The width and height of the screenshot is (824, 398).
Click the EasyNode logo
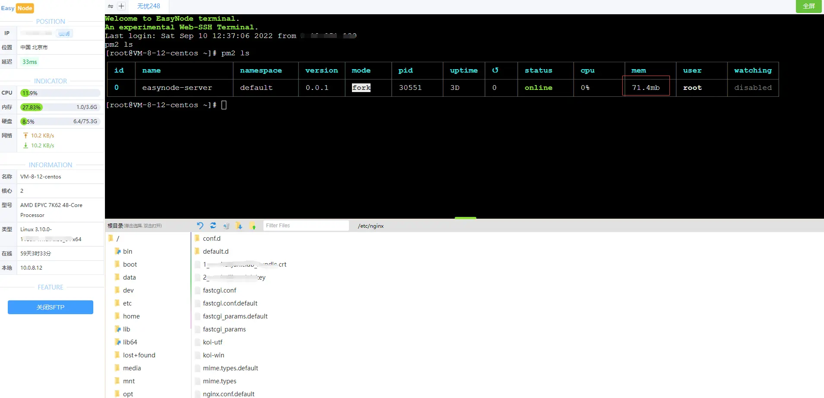tap(17, 8)
